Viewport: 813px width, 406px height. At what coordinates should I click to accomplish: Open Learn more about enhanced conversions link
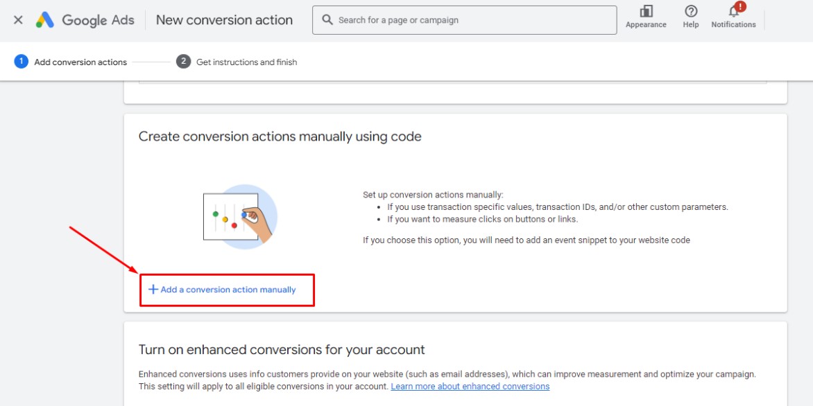470,387
